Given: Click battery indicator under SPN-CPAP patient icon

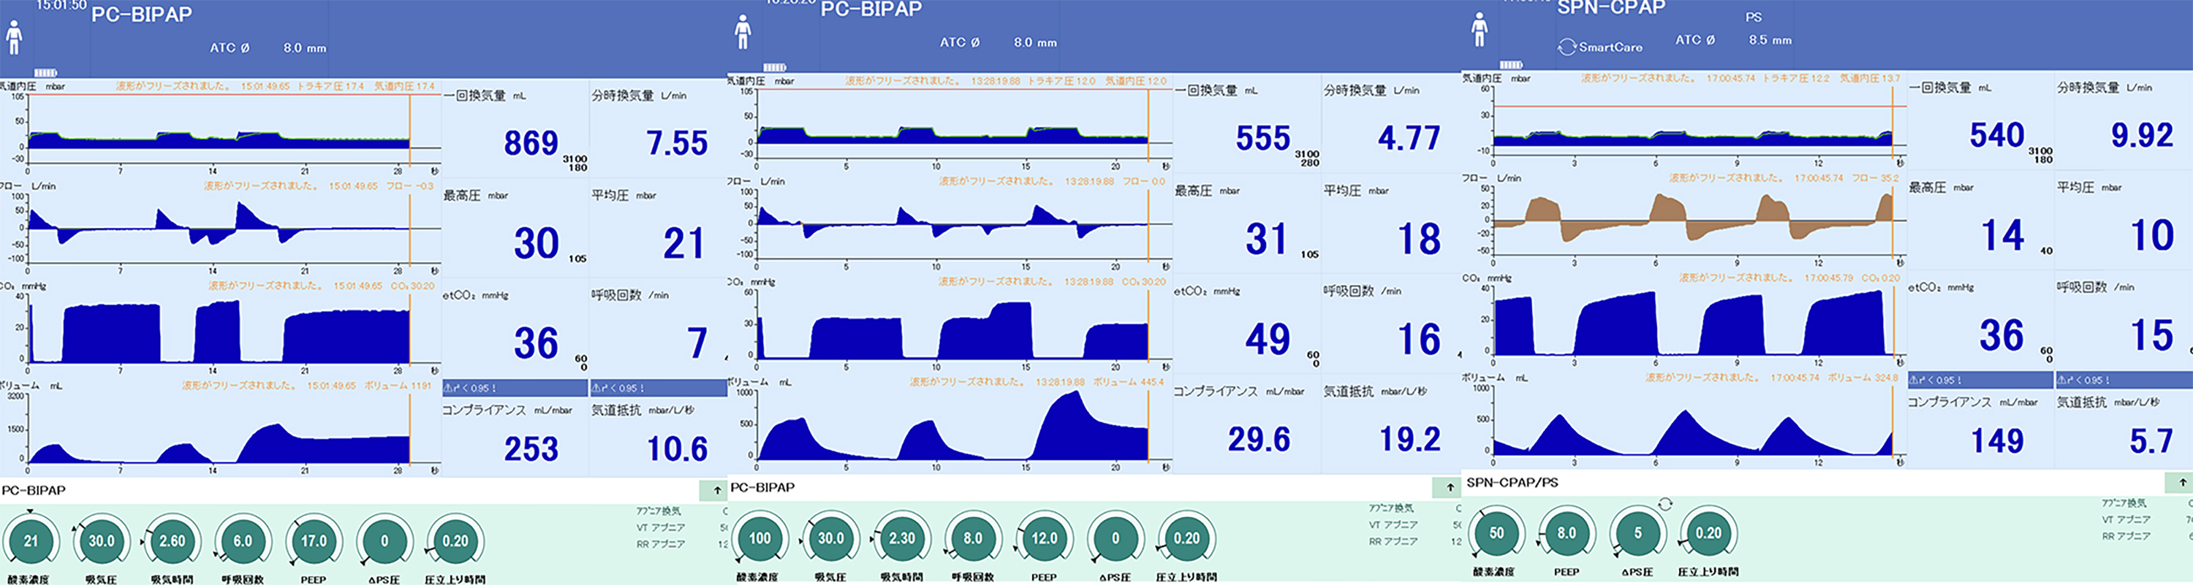Looking at the screenshot, I should 1511,64.
